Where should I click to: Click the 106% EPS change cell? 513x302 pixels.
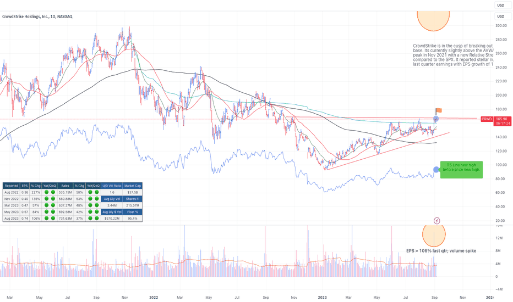(35, 219)
